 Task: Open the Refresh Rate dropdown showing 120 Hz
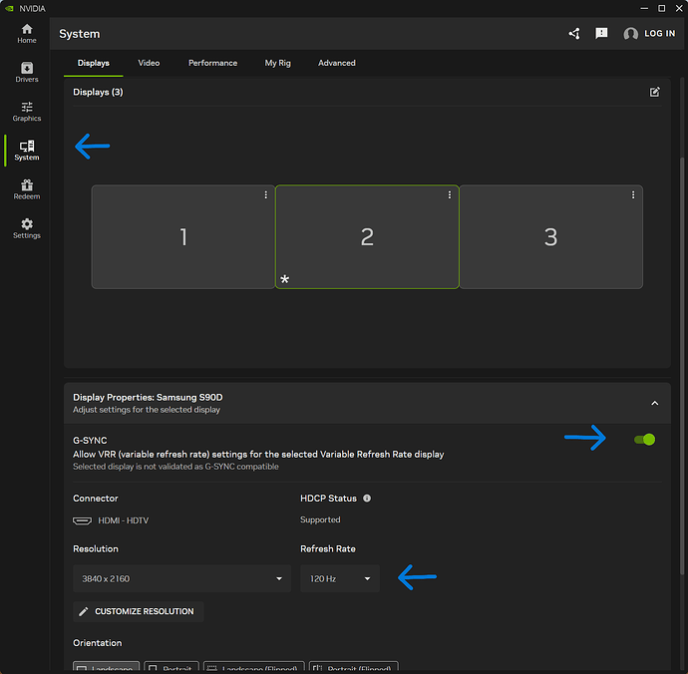[340, 578]
